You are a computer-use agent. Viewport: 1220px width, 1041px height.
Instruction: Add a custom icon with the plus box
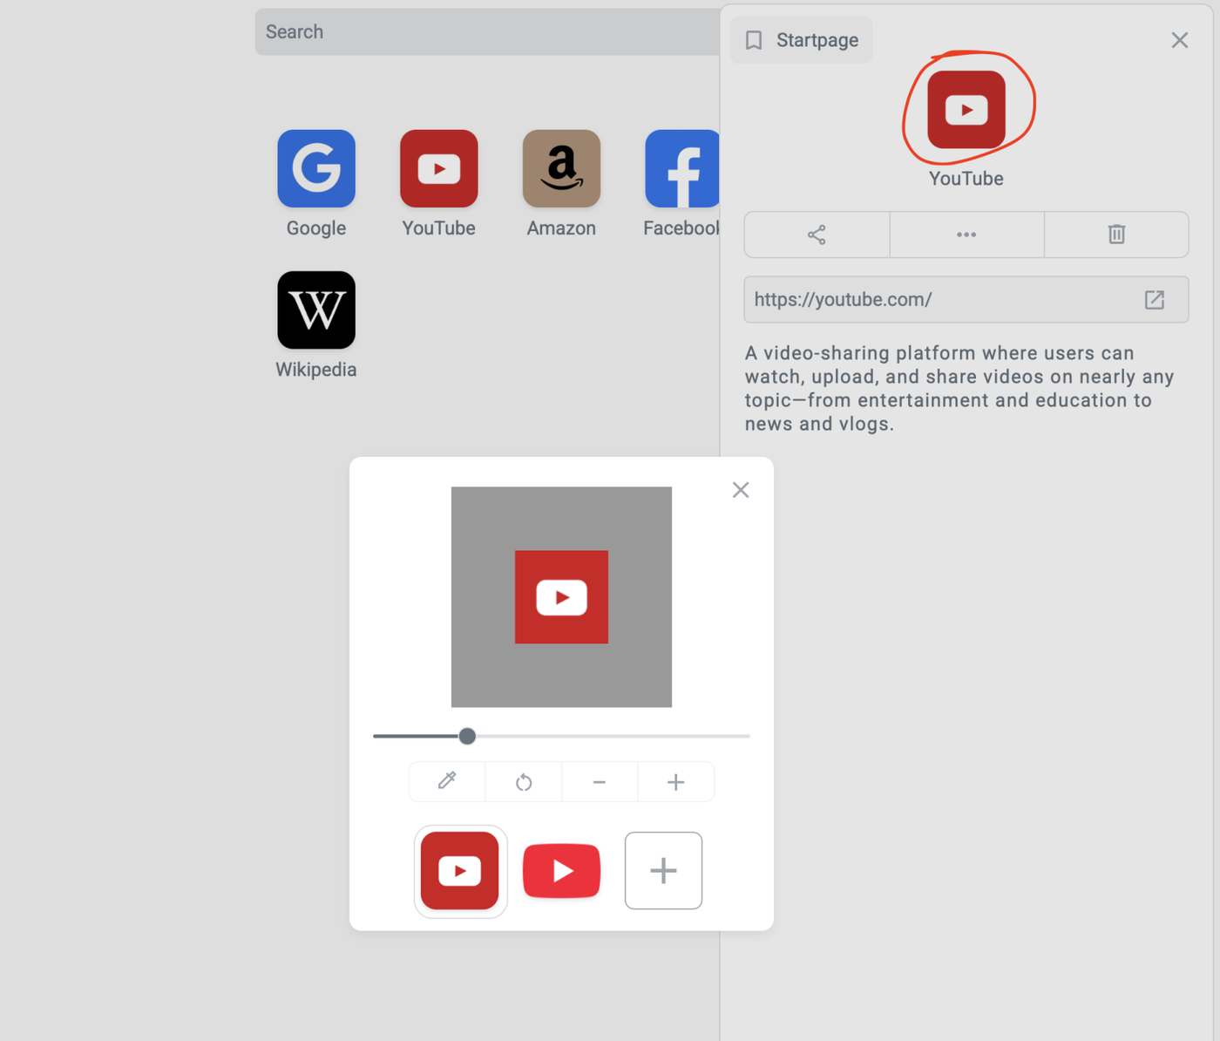[x=663, y=871]
